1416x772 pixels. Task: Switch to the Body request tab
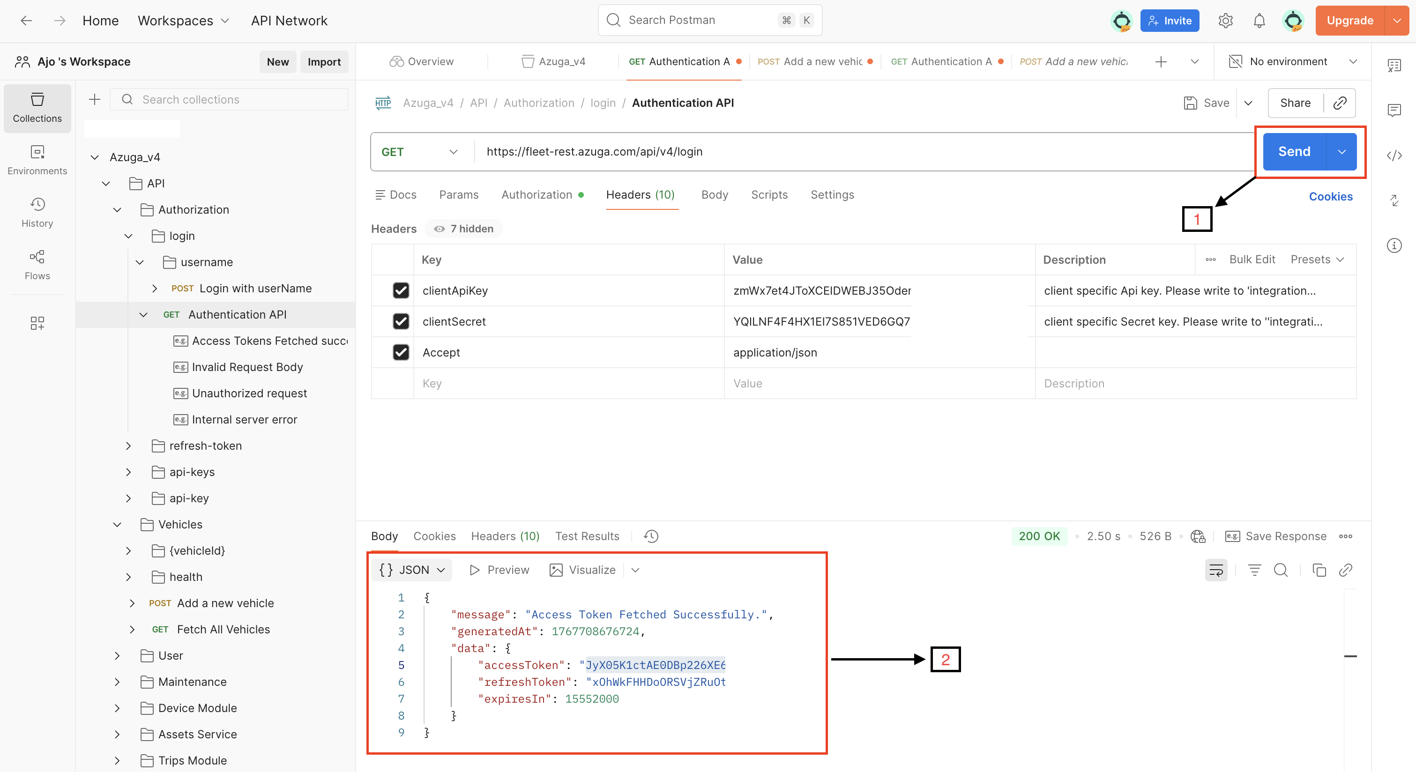click(714, 194)
